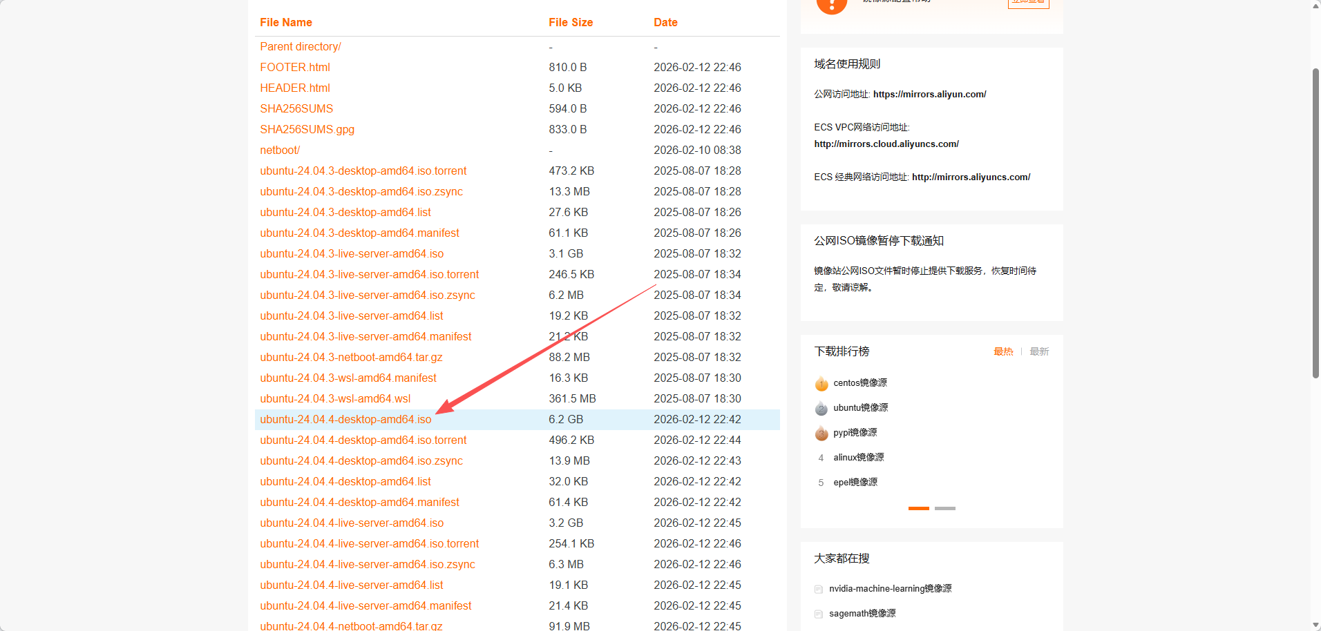Viewport: 1321px width, 631px height.
Task: Download ubuntu-24.04.4-live-server-amd64.iso.zsync
Action: 368,564
